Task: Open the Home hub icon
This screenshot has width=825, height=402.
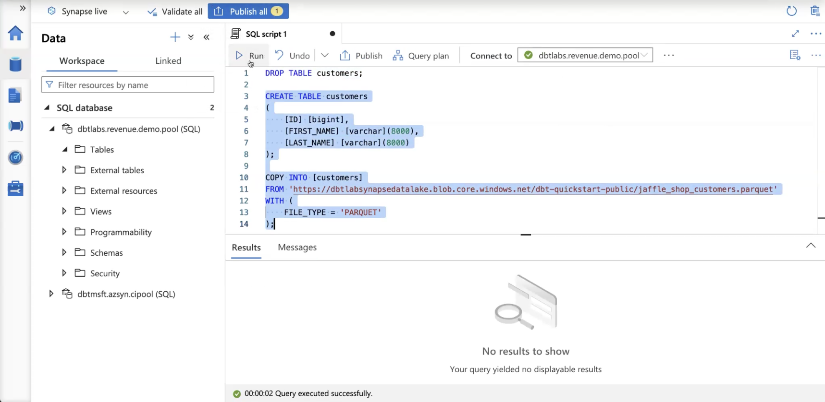Action: (15, 33)
